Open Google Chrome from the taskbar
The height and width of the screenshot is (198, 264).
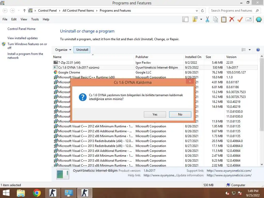[37, 193]
